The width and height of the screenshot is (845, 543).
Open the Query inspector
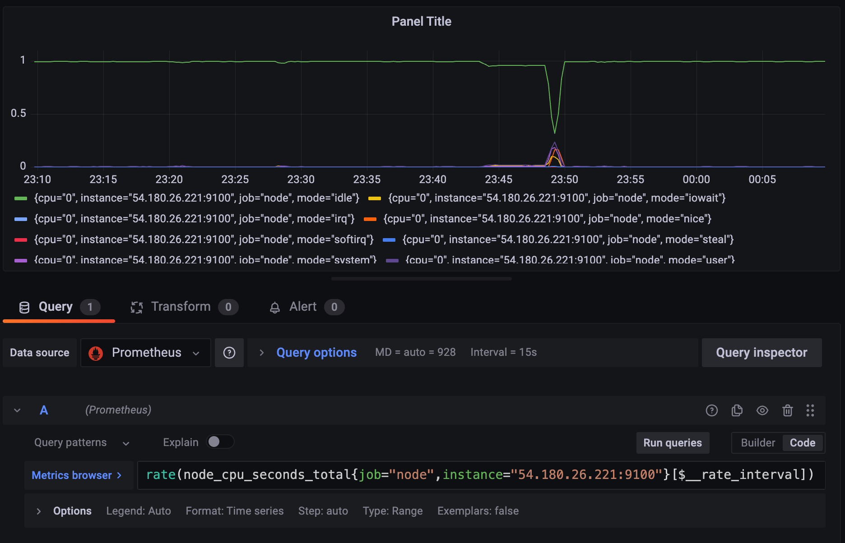point(761,353)
